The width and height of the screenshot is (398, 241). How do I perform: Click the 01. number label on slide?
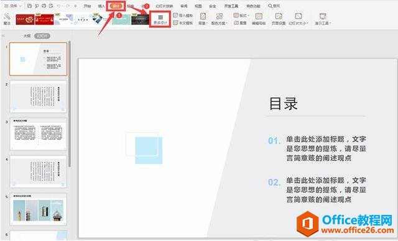[x=274, y=140]
